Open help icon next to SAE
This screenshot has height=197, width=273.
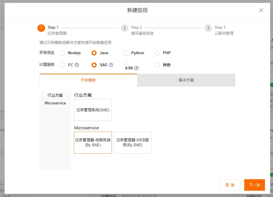click(111, 65)
